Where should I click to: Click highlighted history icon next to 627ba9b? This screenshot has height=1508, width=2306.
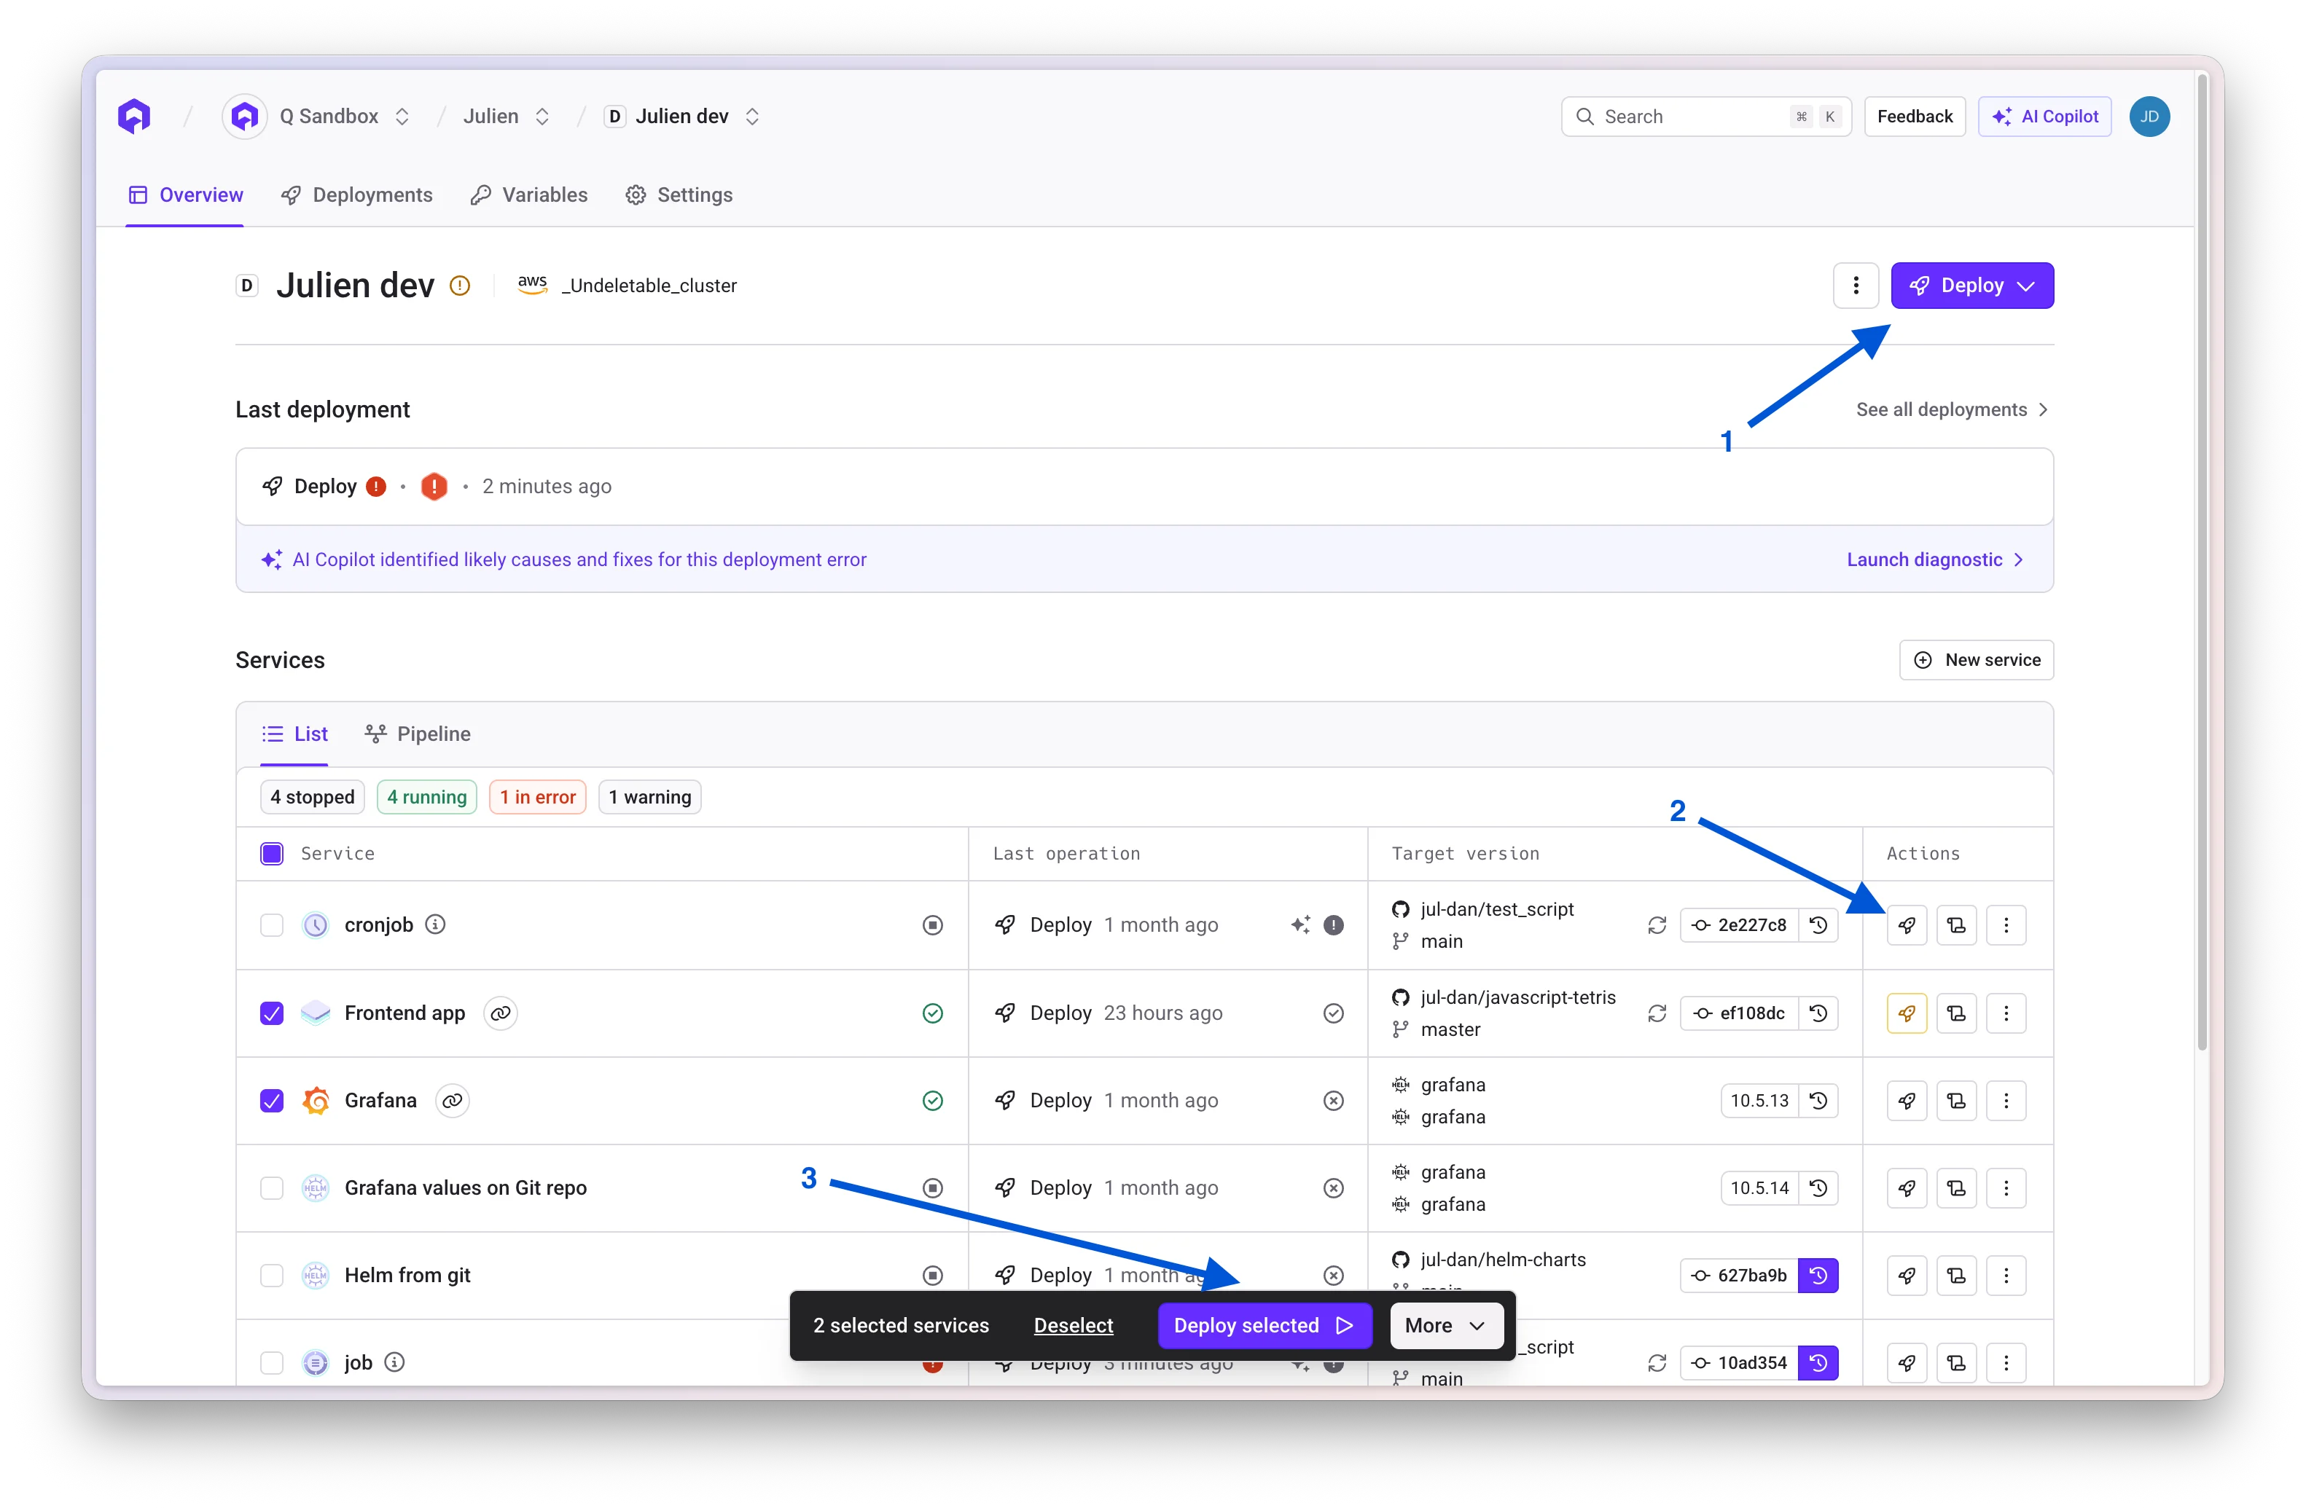pyautogui.click(x=1818, y=1275)
